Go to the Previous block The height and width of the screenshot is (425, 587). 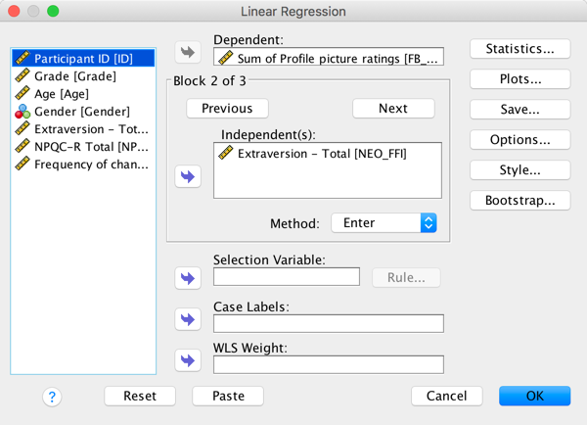point(227,109)
